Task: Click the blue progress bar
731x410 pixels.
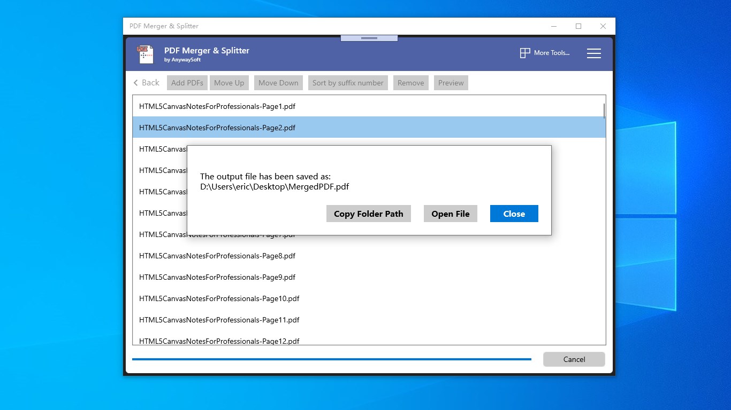Action: [x=332, y=359]
